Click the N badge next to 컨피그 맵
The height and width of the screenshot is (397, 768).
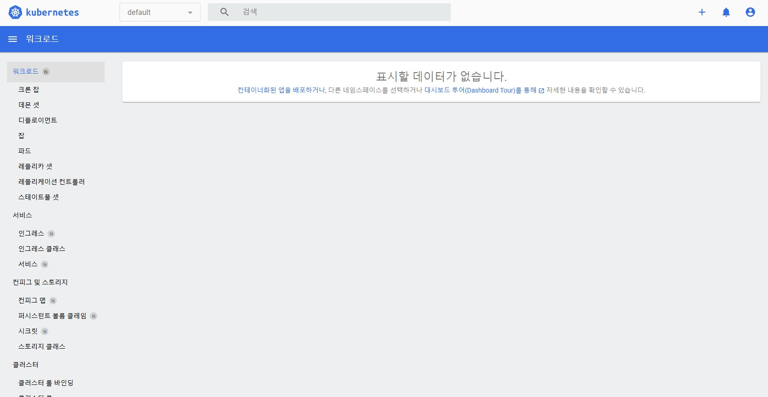[53, 301]
